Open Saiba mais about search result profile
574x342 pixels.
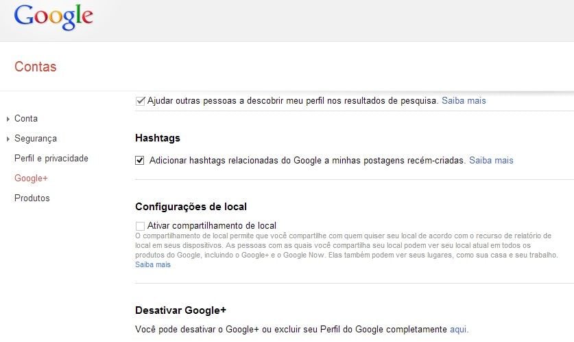coord(464,100)
